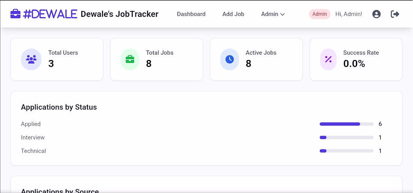
Task: Click the Interview status progress bar
Action: [x=347, y=137]
